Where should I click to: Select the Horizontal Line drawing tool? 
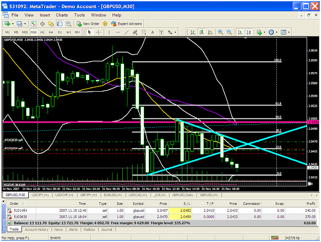point(118,32)
